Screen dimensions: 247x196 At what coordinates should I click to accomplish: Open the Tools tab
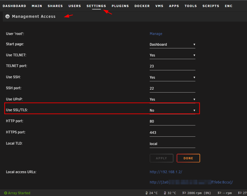(191, 6)
